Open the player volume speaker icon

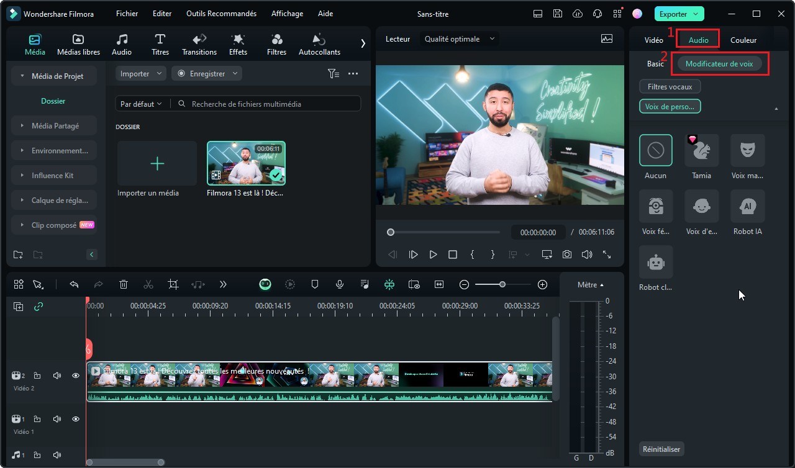click(587, 254)
